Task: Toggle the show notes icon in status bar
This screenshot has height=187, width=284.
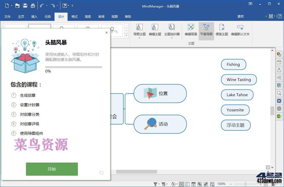Action: [x=187, y=184]
